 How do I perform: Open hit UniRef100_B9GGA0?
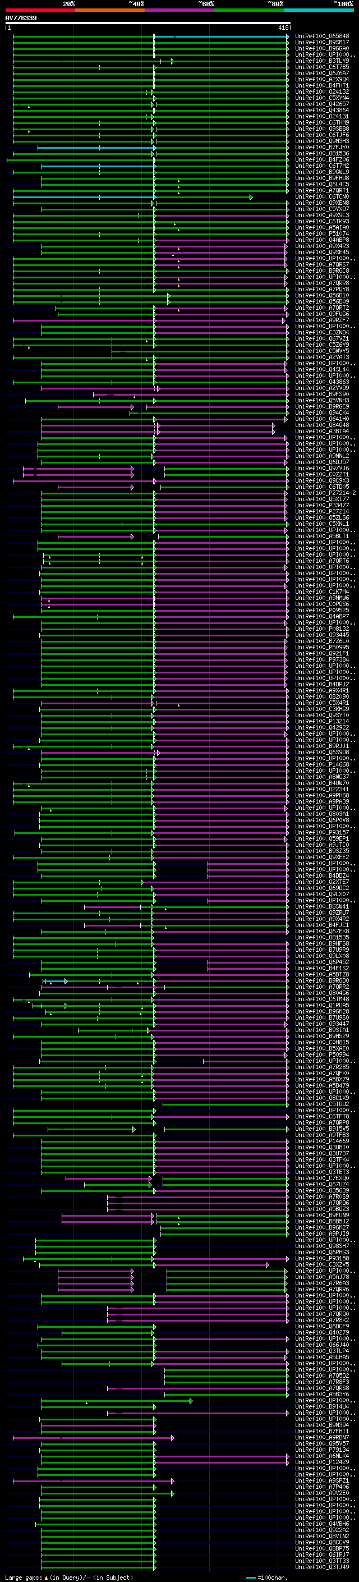[322, 48]
